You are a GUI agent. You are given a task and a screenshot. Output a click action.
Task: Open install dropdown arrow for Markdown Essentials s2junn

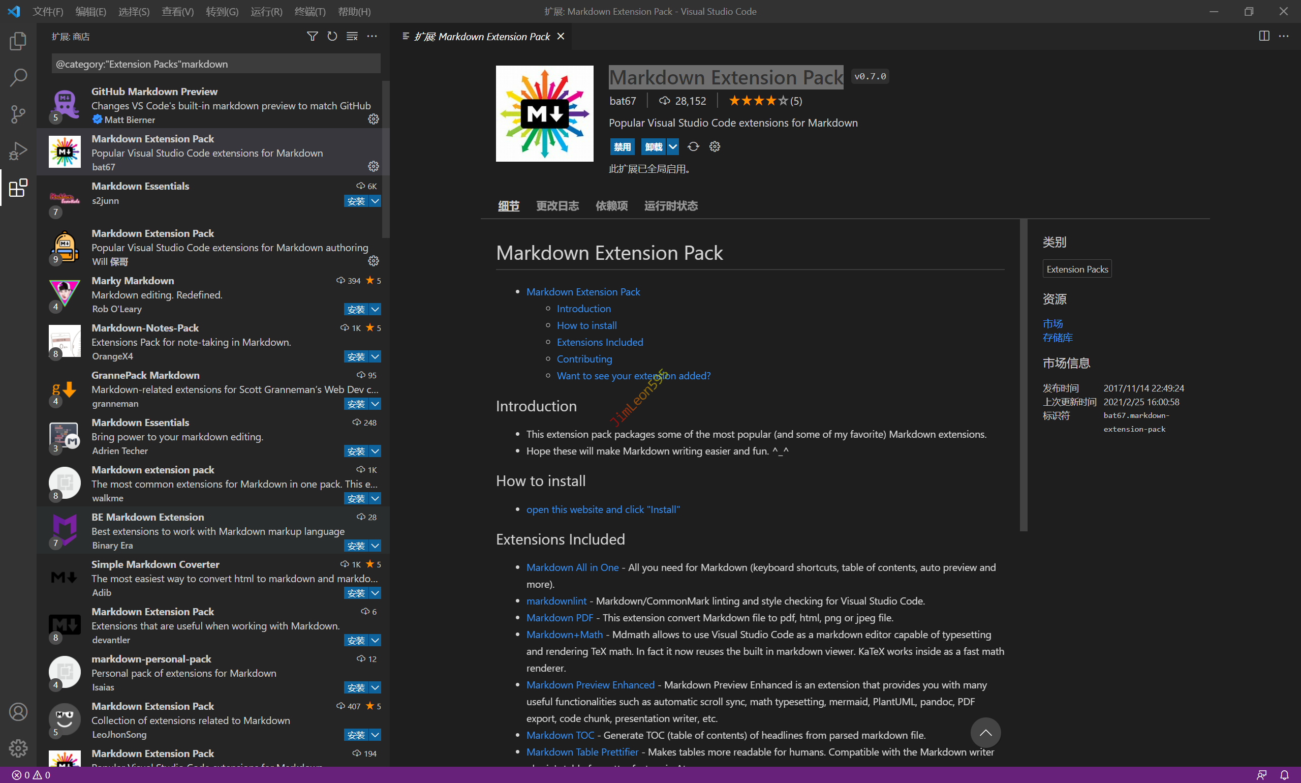(x=375, y=201)
